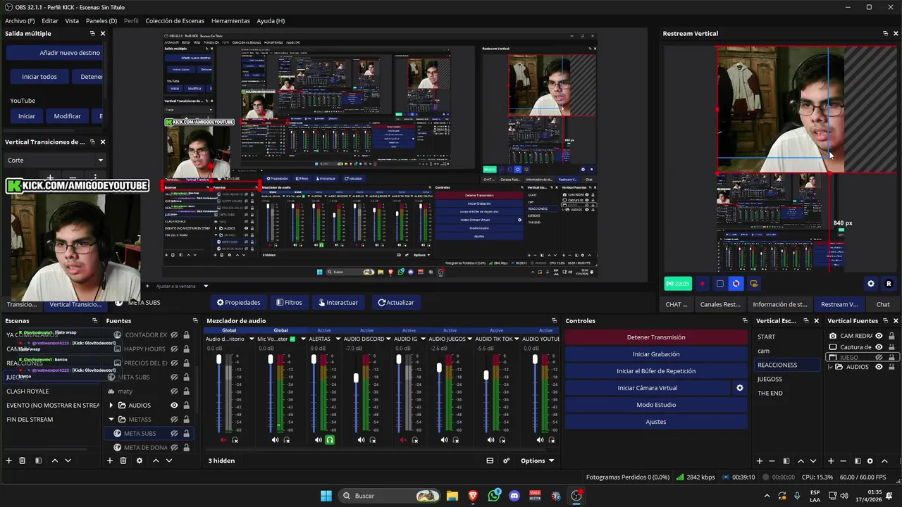Float the Controles dock panel
This screenshot has height=507, width=902.
[x=745, y=321]
